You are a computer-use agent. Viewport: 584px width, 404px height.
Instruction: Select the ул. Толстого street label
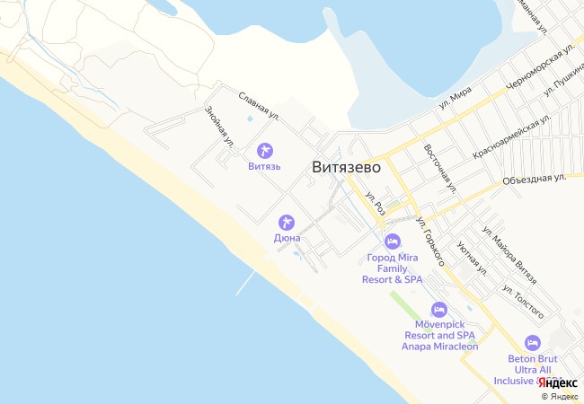523,302
